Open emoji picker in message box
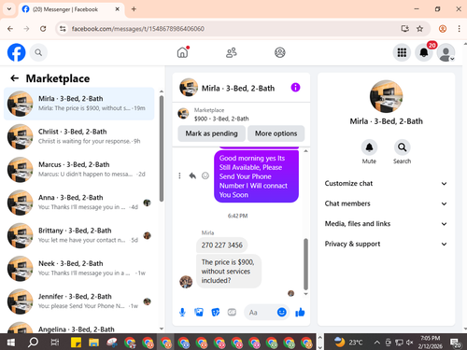Screen dimensions: 467x350 click(x=282, y=312)
